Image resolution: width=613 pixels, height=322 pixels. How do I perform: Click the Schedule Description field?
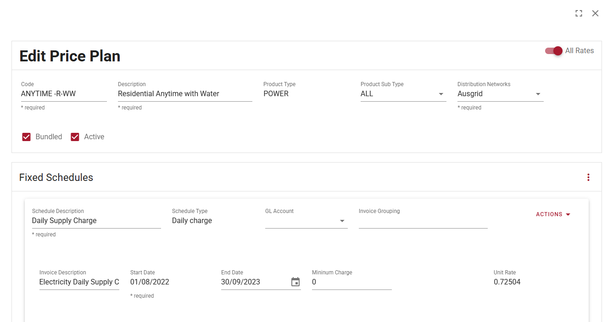tap(96, 221)
